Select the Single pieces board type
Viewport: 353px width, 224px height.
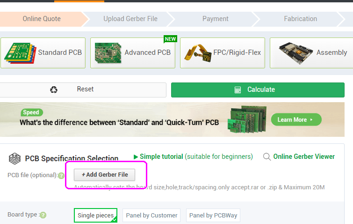click(96, 215)
